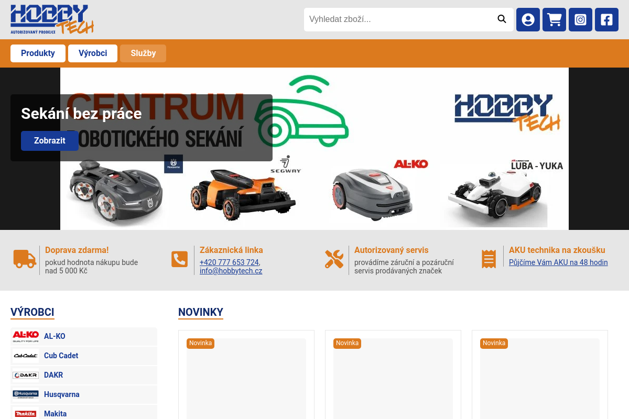Click the Zobrazit button on banner
The image size is (629, 419).
click(50, 141)
